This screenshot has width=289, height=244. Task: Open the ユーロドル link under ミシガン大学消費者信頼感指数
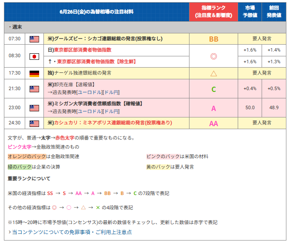tap(90, 111)
